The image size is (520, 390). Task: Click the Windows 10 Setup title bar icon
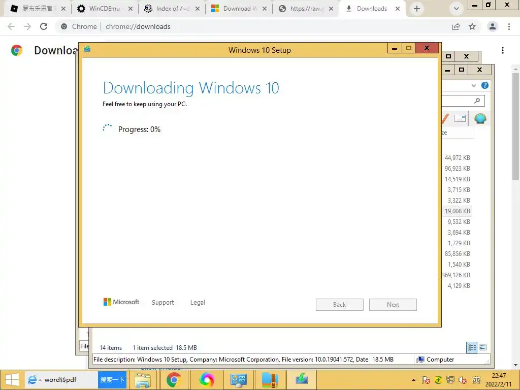click(87, 49)
